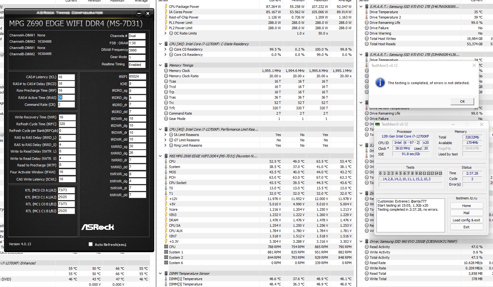The image size is (493, 287).
Task: Click the DIMM[1] Temperature sensor icon
Action: [166, 279]
